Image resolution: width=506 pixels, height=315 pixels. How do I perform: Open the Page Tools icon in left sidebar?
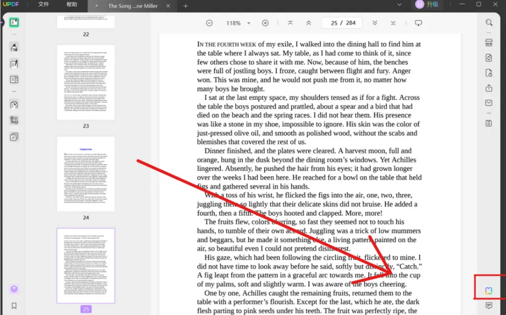click(14, 104)
